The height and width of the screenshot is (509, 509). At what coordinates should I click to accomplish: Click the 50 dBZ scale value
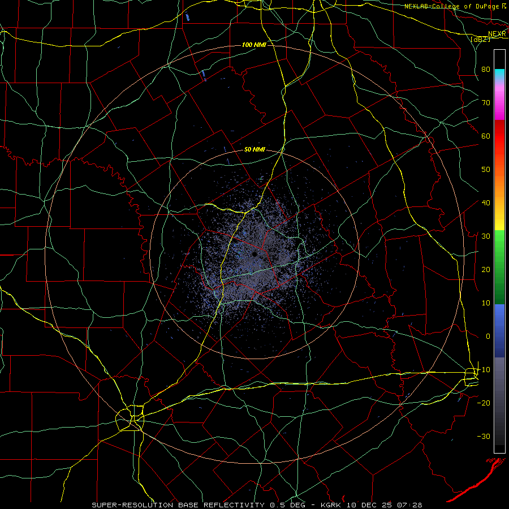point(486,170)
